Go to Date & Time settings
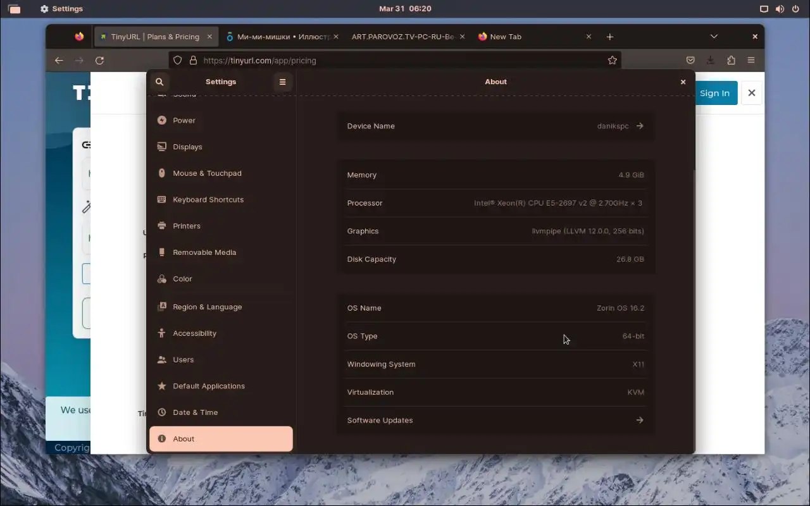810x506 pixels. [221, 412]
